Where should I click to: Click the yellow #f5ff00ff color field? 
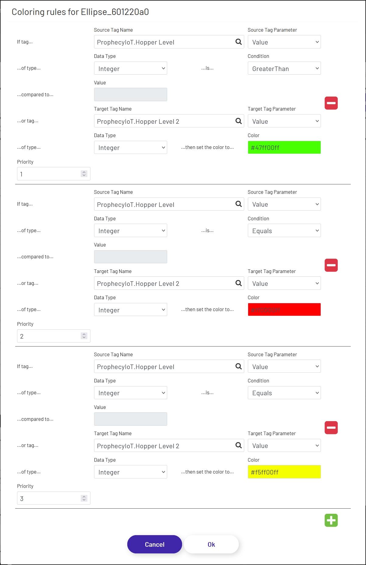[284, 472]
